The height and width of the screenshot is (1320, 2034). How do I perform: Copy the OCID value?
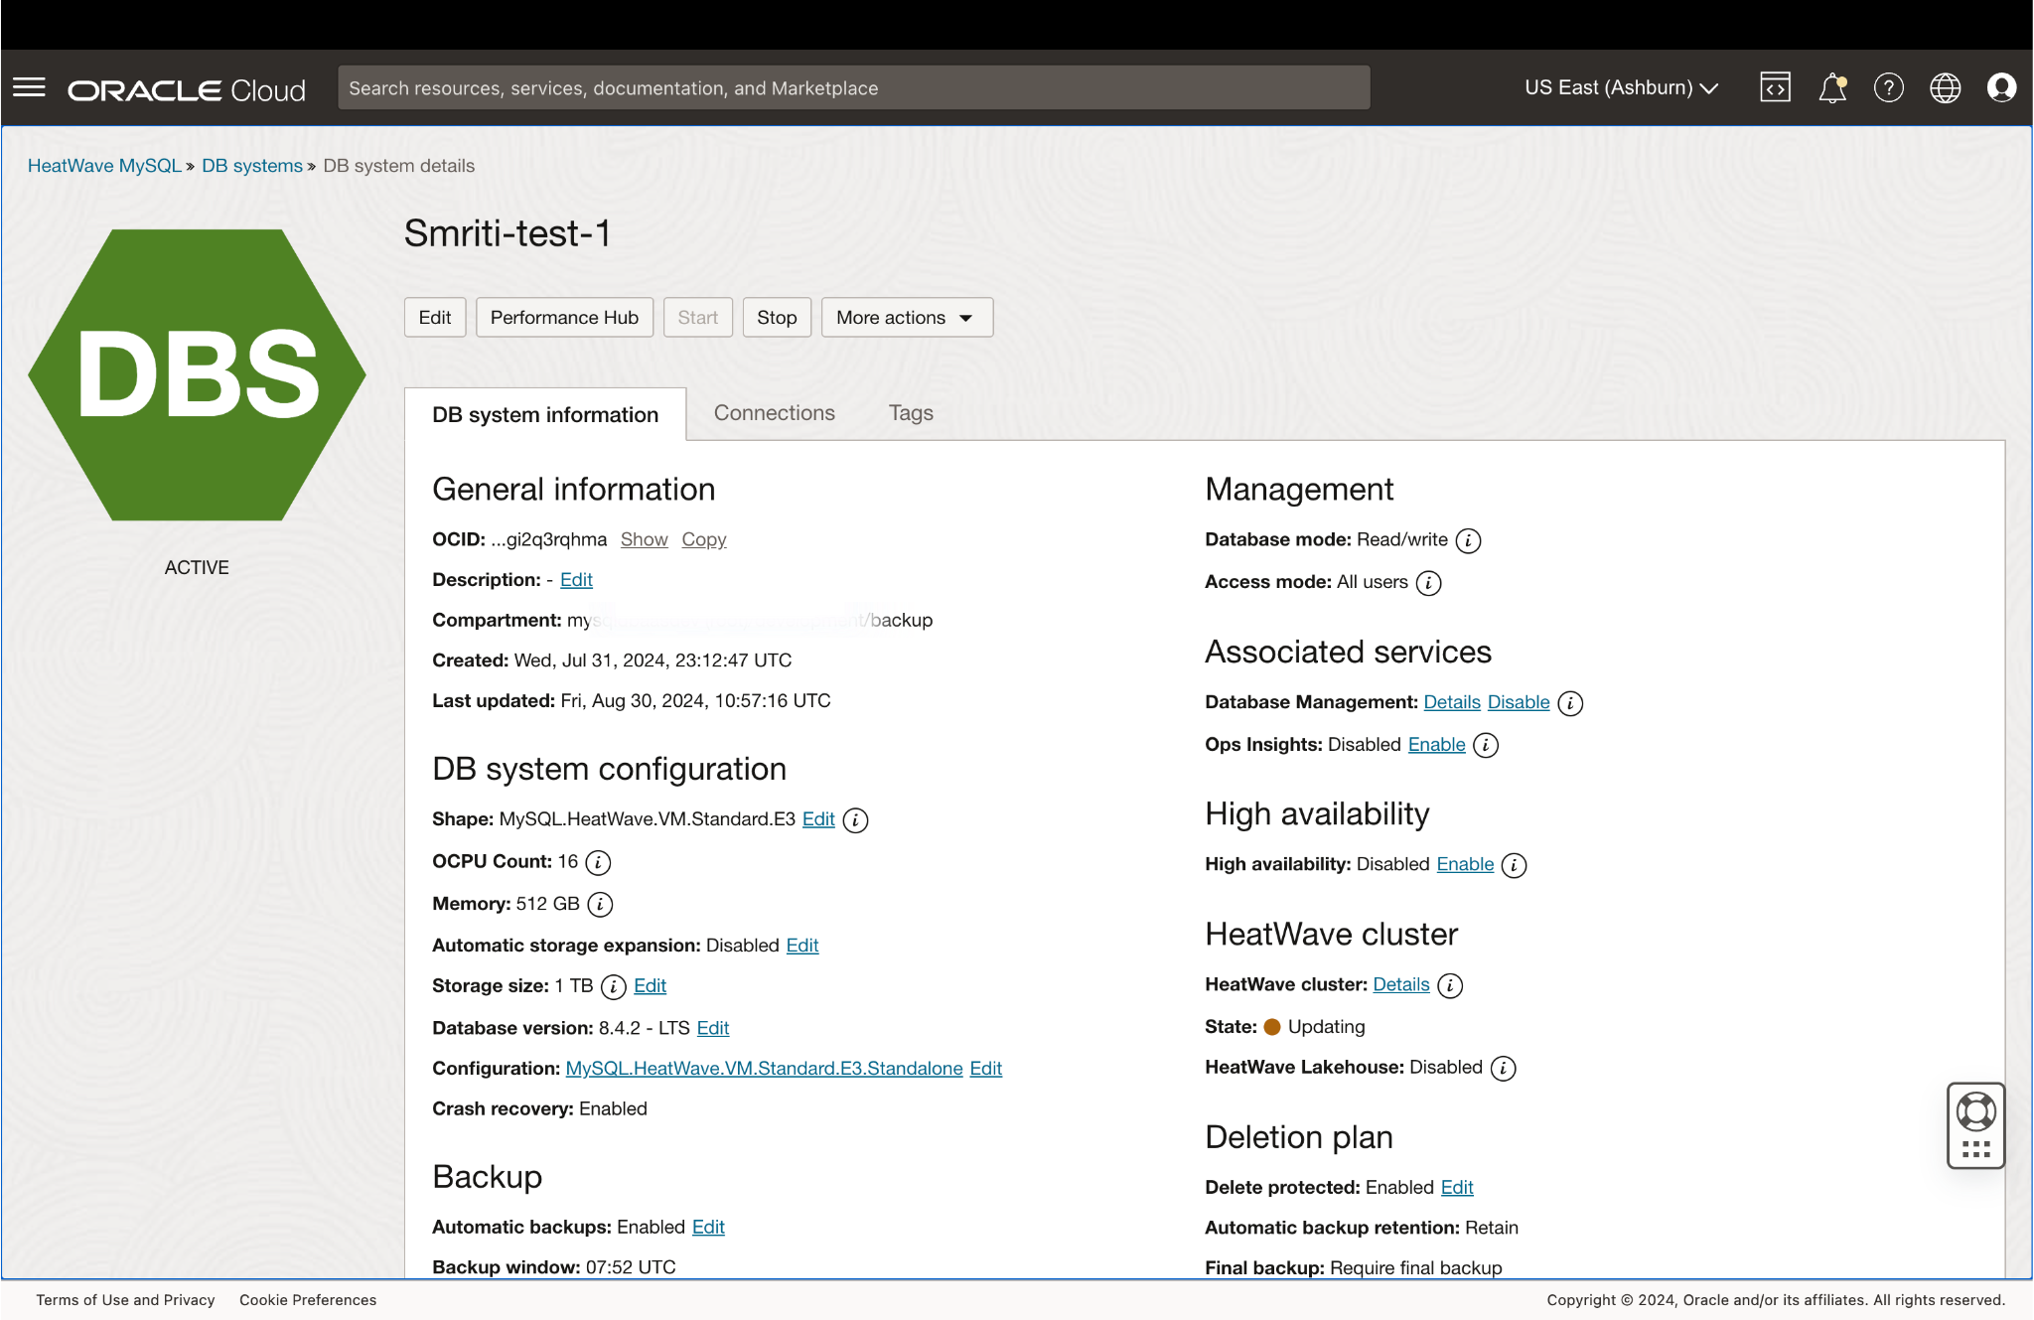(703, 539)
